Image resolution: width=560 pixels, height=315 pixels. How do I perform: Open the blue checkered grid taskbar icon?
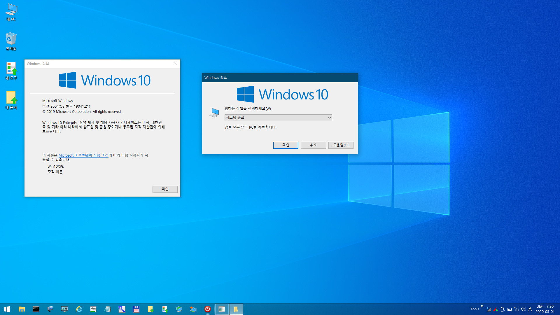pos(122,309)
